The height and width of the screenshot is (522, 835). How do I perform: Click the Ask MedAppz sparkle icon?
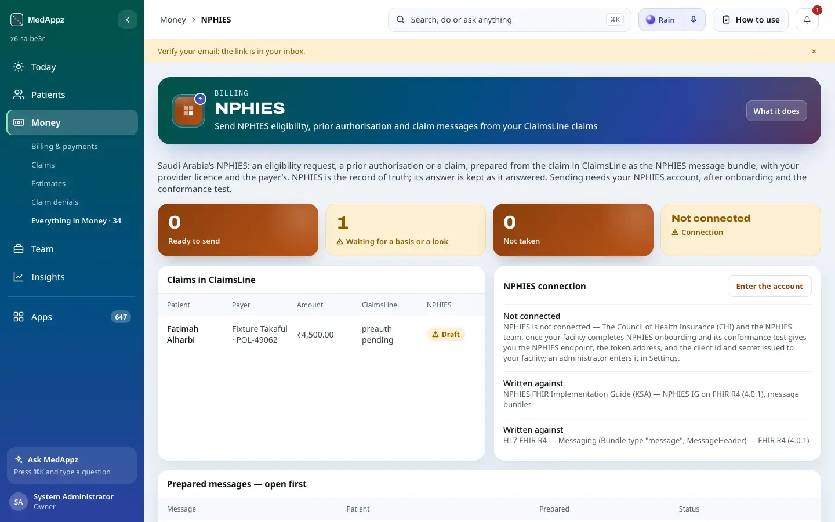(19, 459)
